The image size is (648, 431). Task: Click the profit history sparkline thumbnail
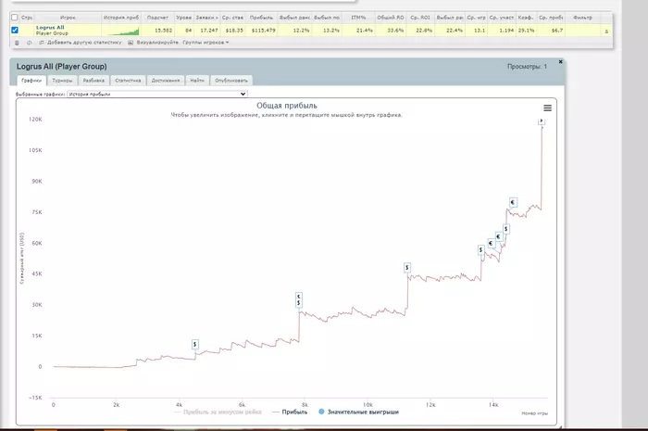(x=121, y=31)
